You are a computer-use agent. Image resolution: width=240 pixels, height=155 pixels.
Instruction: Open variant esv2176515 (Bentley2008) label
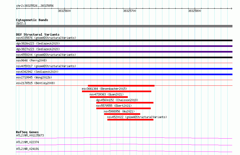point(36,83)
